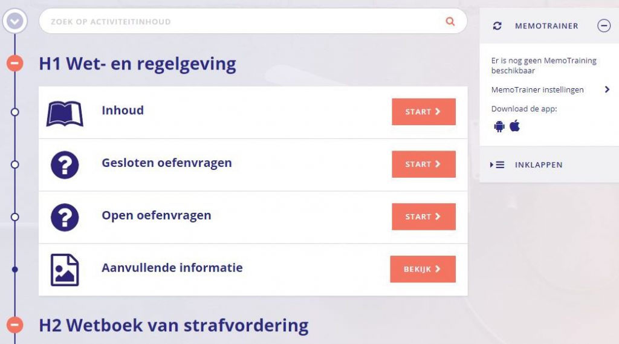Screen dimensions: 619x344
Task: Download the Apple iOS app
Action: tap(515, 126)
